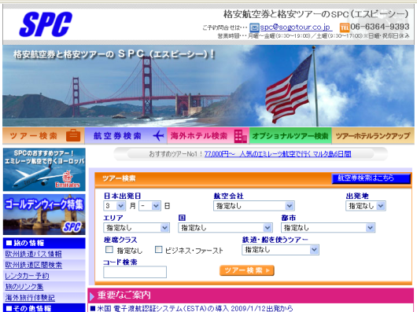
Task: Open the 航空券検索 tab
Action: point(126,136)
